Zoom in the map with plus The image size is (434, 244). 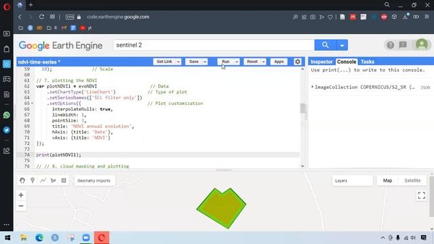pos(21,195)
